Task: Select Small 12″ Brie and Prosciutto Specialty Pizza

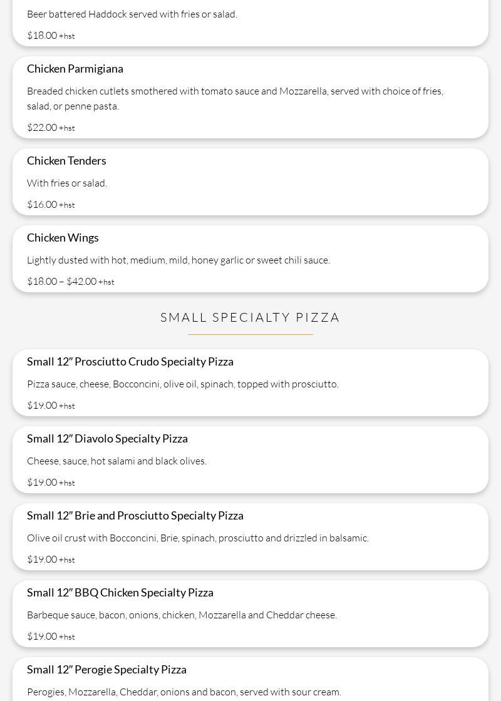Action: point(135,516)
